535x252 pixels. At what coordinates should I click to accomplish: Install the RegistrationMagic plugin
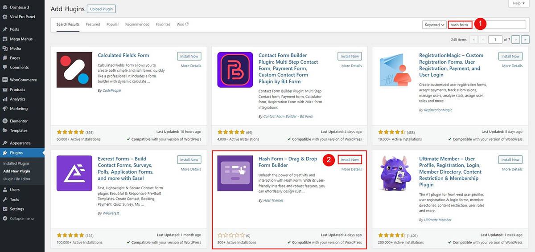pos(510,57)
